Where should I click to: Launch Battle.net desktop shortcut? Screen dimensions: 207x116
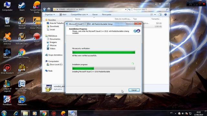(7, 53)
